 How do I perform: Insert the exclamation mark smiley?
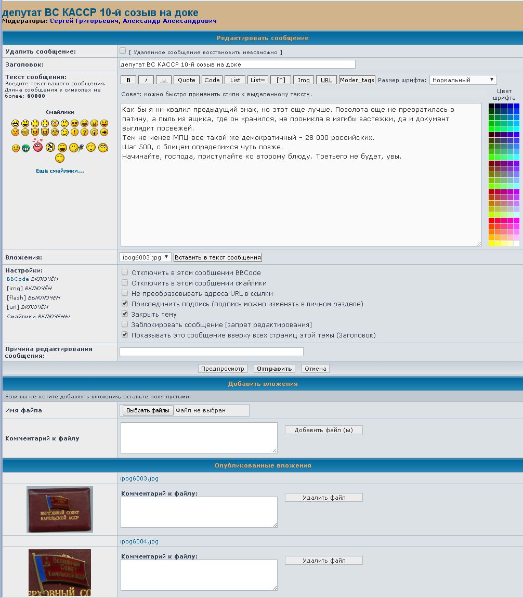click(74, 133)
